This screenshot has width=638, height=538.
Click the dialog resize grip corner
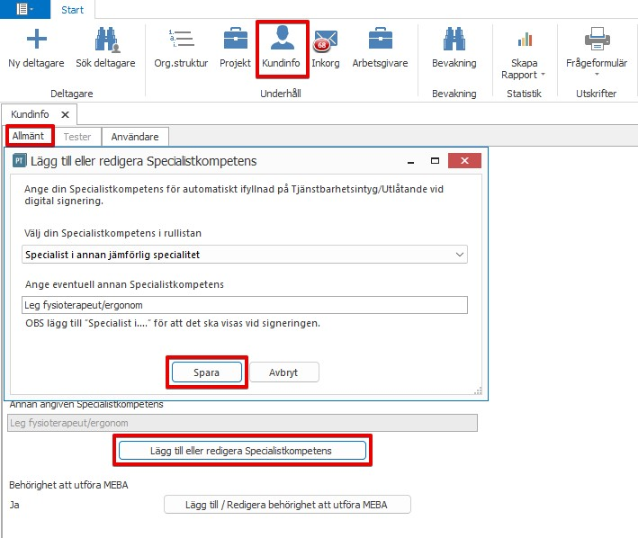[479, 391]
